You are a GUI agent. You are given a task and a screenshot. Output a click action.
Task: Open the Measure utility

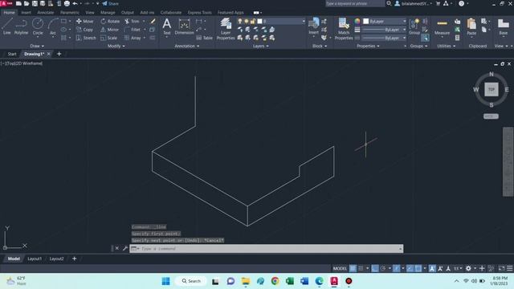pyautogui.click(x=442, y=26)
